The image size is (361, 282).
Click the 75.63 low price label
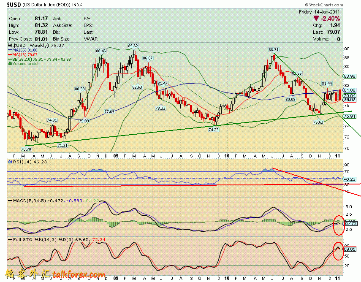[x=318, y=122]
